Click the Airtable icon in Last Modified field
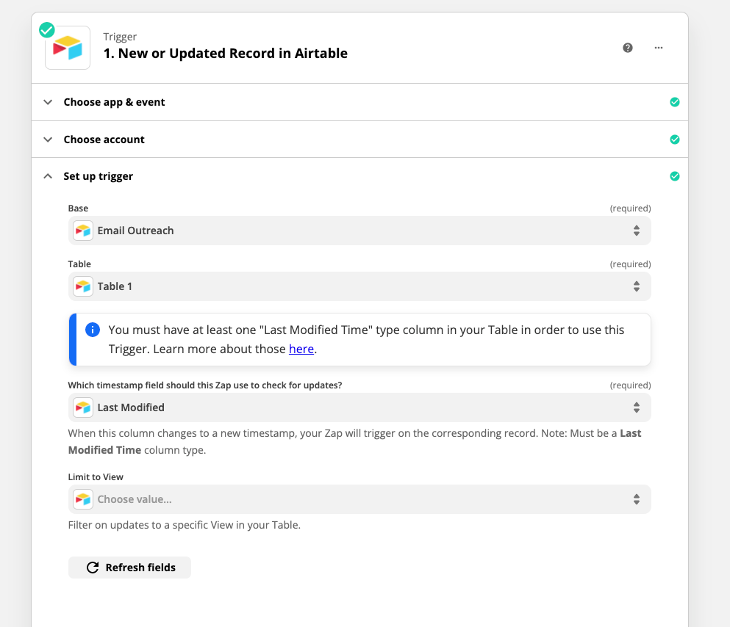The height and width of the screenshot is (627, 730). [x=83, y=407]
